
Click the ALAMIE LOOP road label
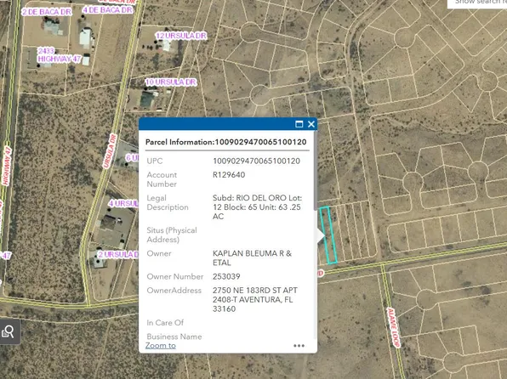pyautogui.click(x=394, y=327)
